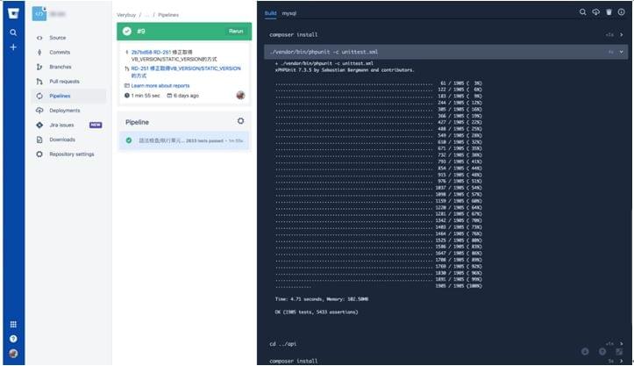Screen dimensions: 634x366
Task: Collapse the phpunit unittest.xml step
Action: pyautogui.click(x=622, y=52)
